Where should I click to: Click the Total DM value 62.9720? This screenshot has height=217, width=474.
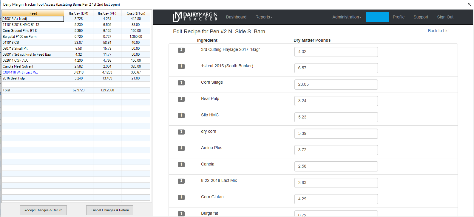pyautogui.click(x=78, y=90)
